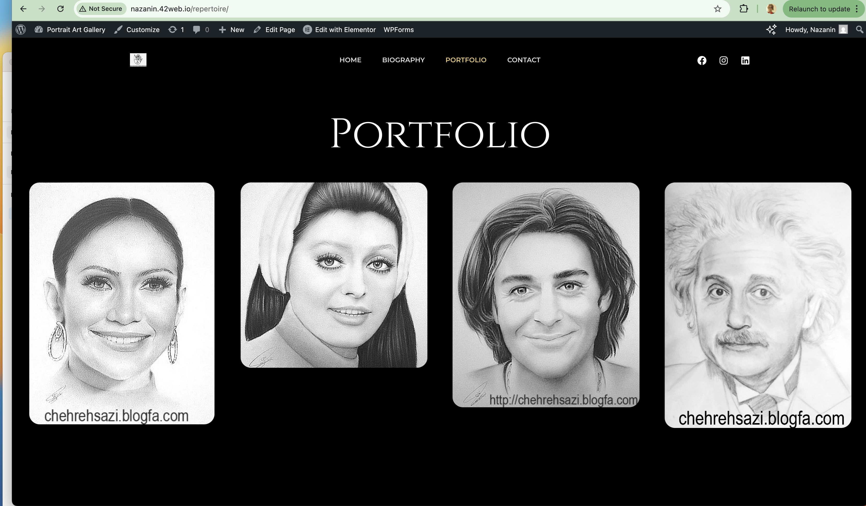Open the BIOGRAPHY nav link
This screenshot has width=866, height=506.
click(404, 60)
